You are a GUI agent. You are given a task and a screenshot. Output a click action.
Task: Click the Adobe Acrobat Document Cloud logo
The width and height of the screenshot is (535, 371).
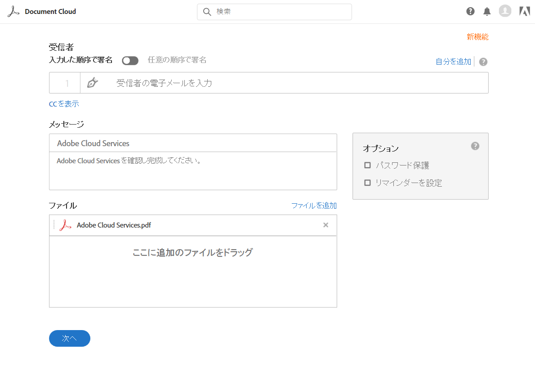(x=13, y=12)
